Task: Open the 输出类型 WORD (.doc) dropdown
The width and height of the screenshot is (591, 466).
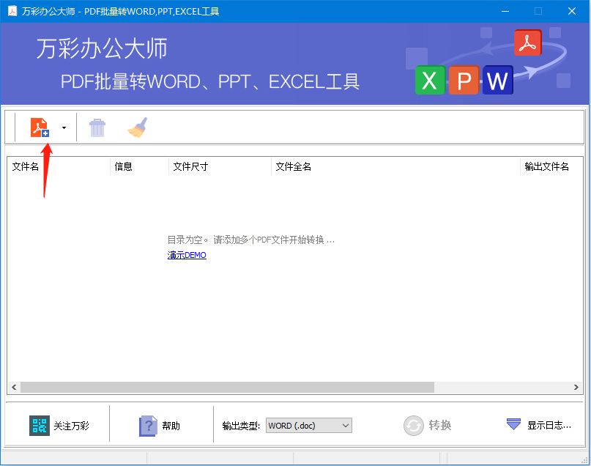Action: point(309,426)
